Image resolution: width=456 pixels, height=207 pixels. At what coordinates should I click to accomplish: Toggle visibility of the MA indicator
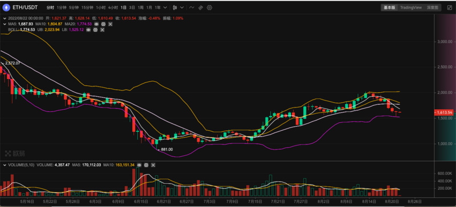[96, 24]
